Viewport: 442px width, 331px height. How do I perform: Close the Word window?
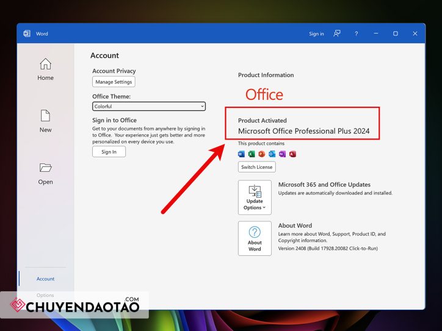click(415, 34)
